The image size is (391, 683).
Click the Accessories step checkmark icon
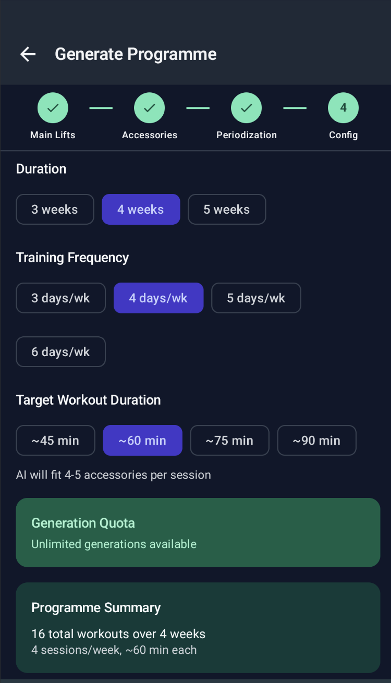coord(150,107)
